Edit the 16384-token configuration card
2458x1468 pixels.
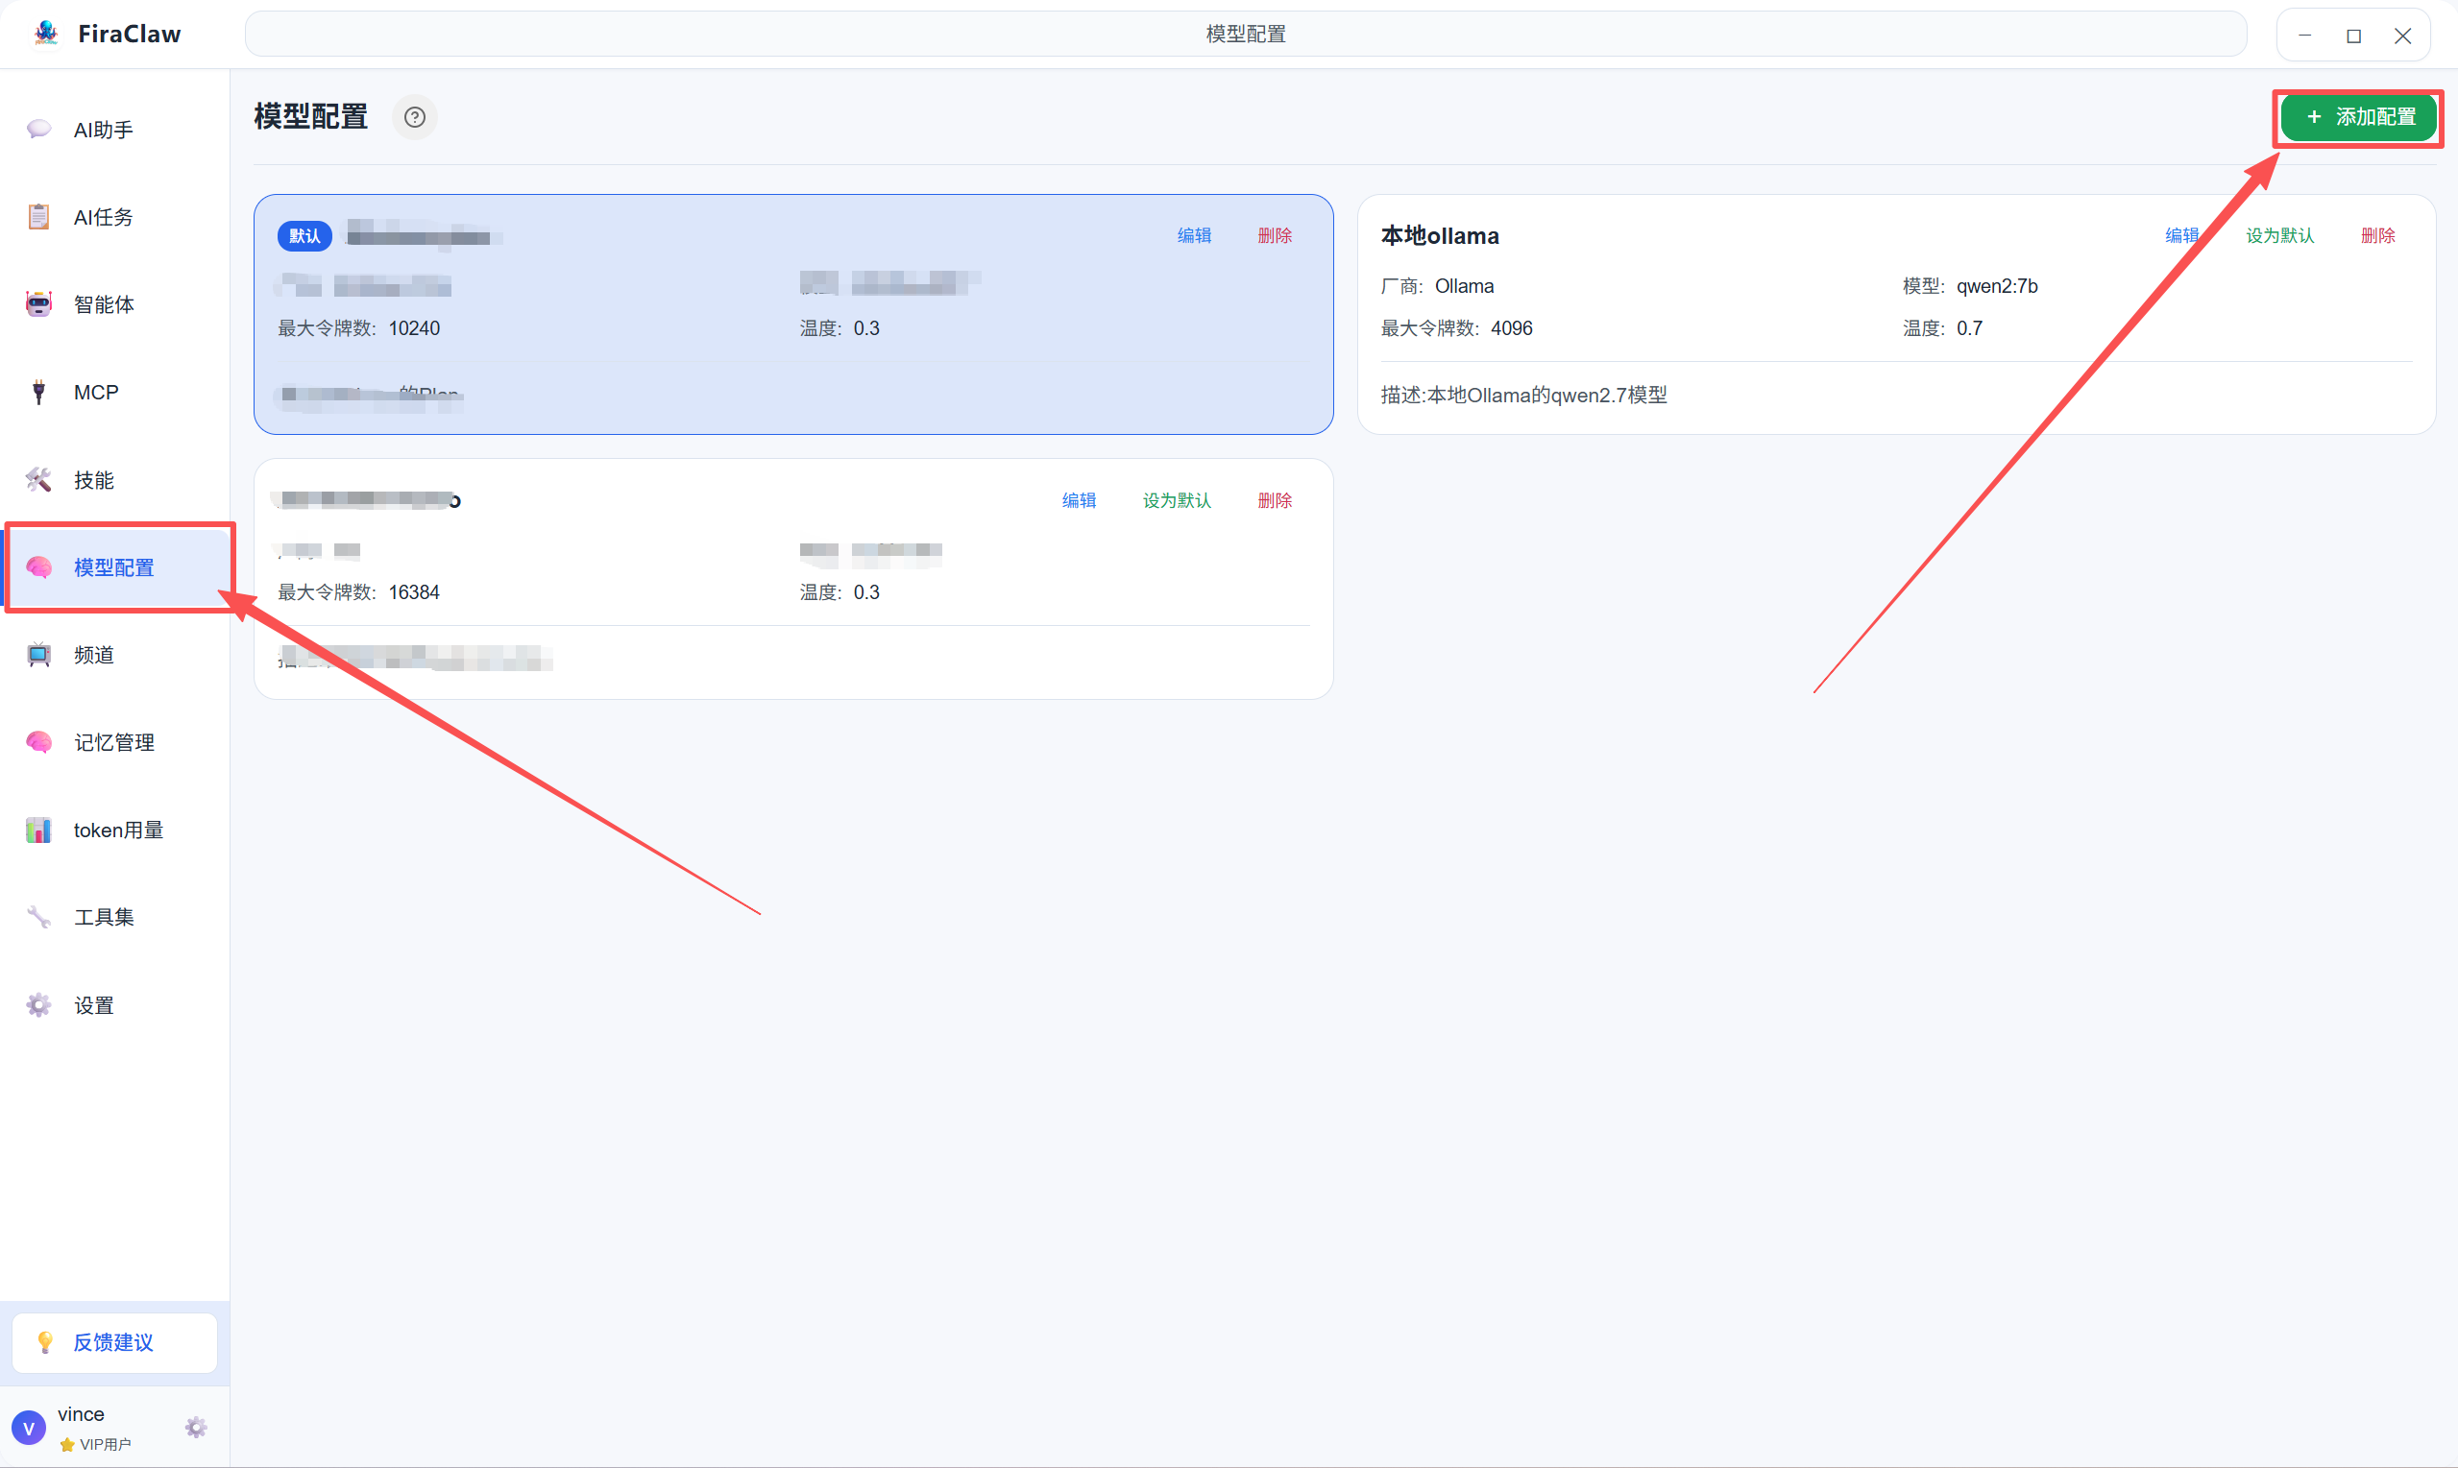coord(1079,500)
